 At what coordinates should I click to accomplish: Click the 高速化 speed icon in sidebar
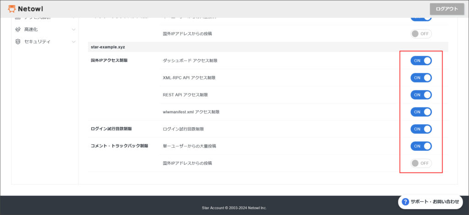click(x=18, y=30)
